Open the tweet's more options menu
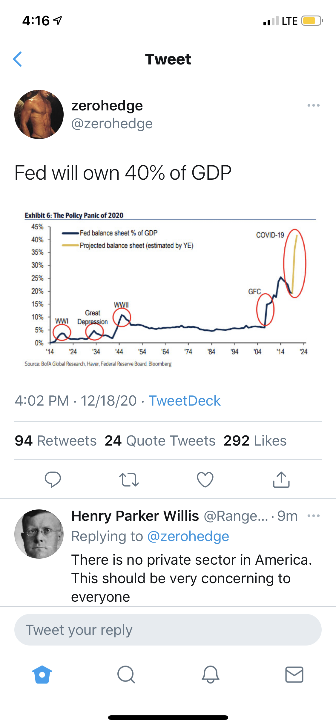336x727 pixels. click(314, 105)
